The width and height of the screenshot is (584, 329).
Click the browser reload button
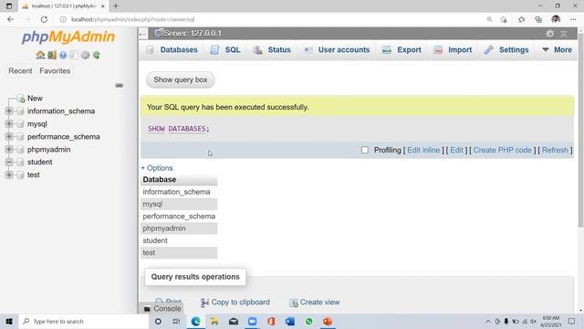[44, 19]
